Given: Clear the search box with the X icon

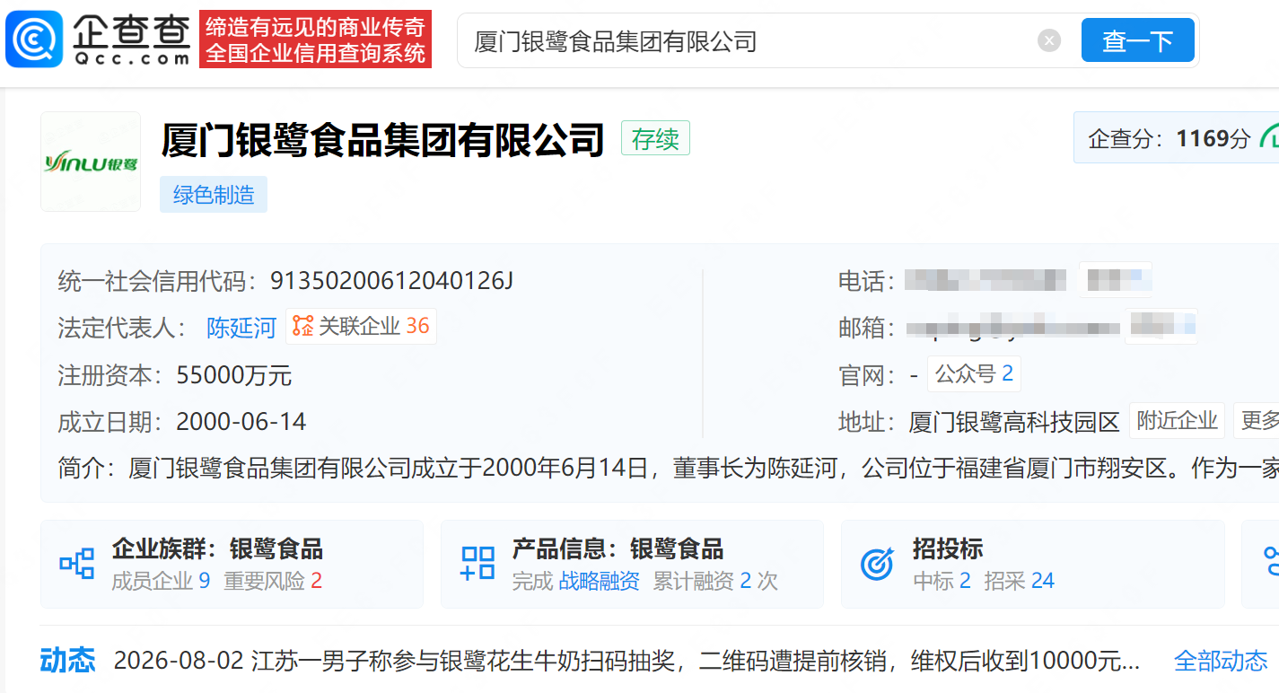Looking at the screenshot, I should (1049, 40).
